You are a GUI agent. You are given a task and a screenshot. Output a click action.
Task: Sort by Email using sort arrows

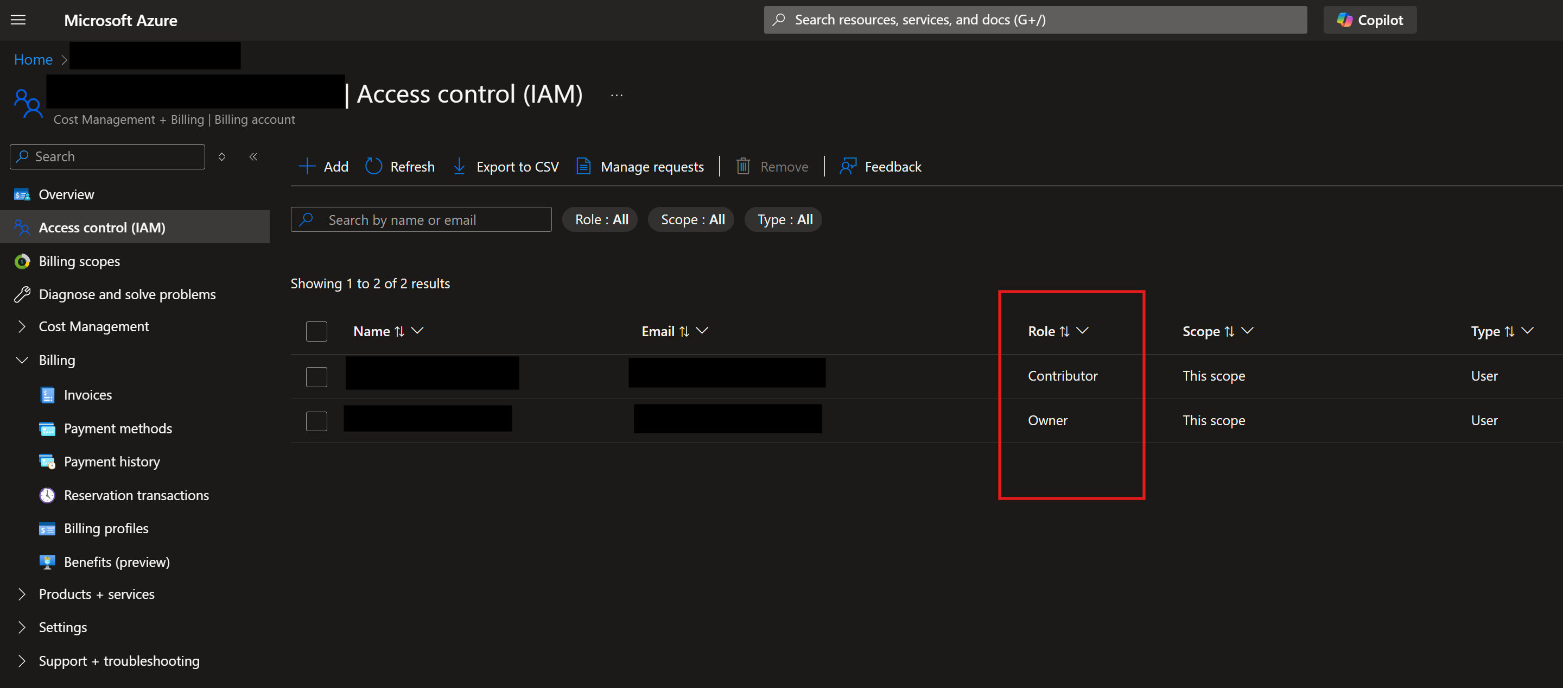tap(684, 332)
